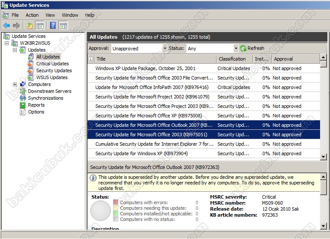
Task: Select Update for Microsoft Office InfoPath 2007 (KB976416)
Action: (204, 87)
